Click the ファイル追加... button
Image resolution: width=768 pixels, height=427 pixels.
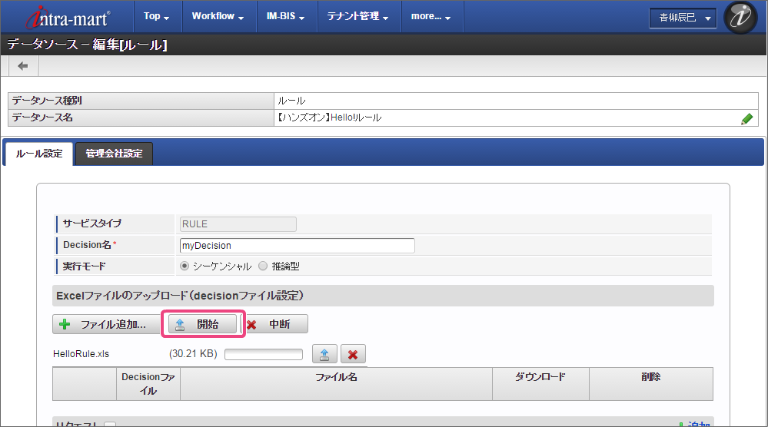coord(105,324)
